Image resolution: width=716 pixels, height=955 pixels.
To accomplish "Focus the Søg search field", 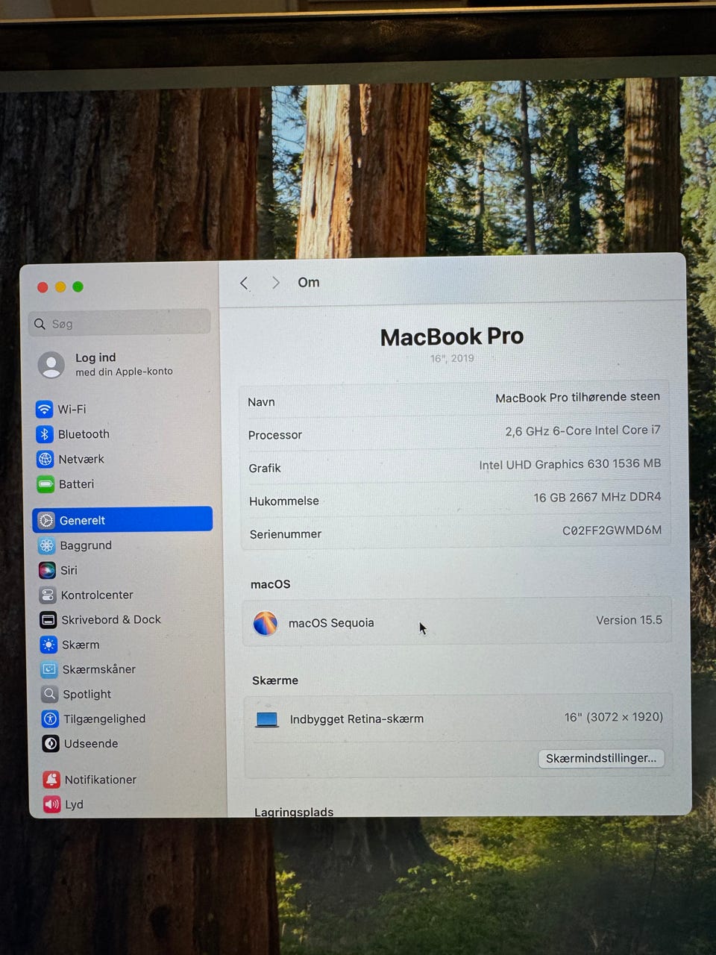I will point(119,323).
